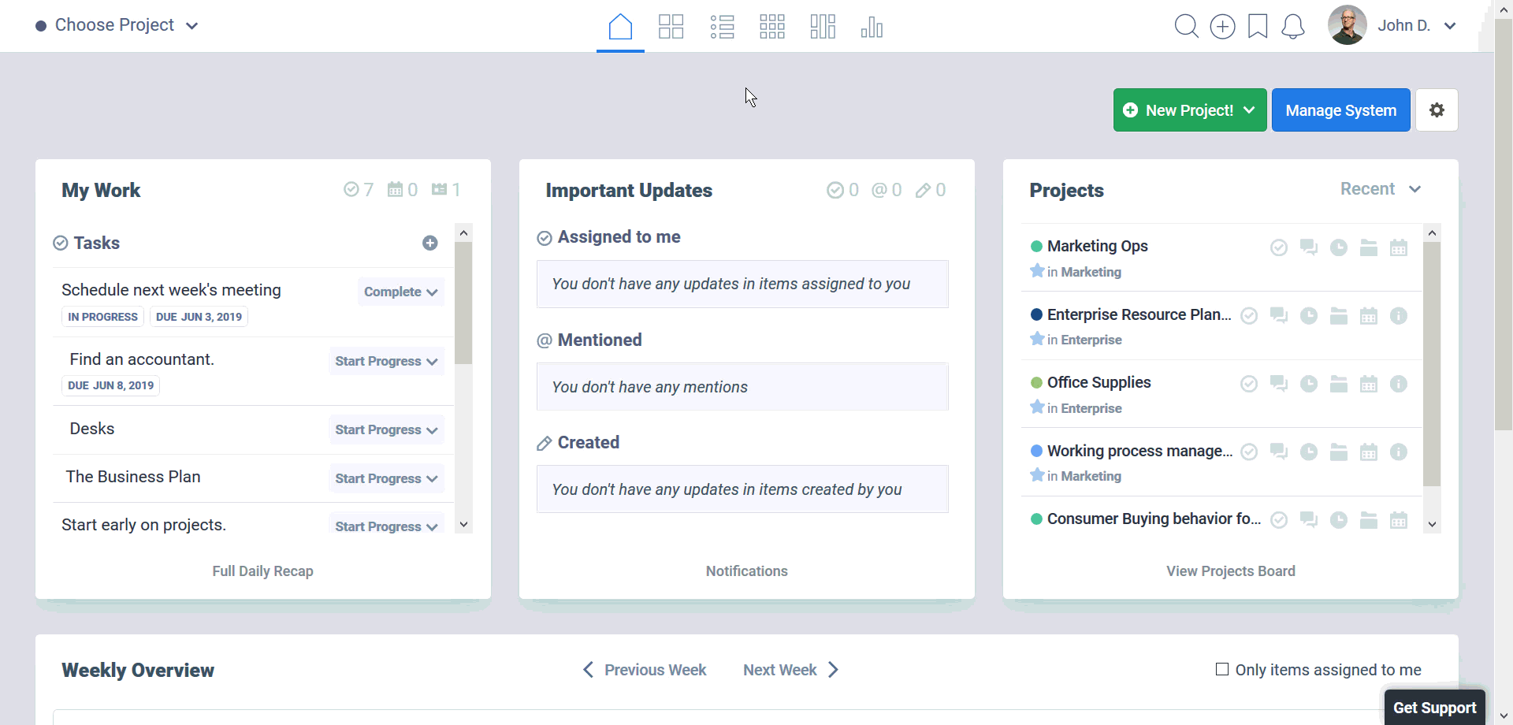Open the View Projects Board link

[x=1230, y=571]
